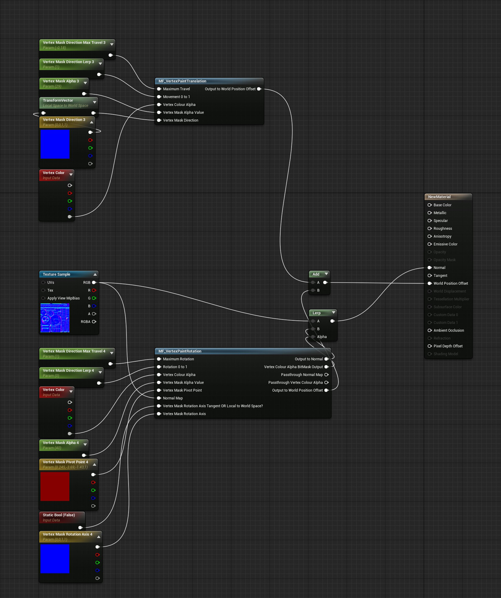Viewport: 501px width, 598px height.
Task: Click the RGB output pin on Texture Sample
Action: tap(94, 283)
